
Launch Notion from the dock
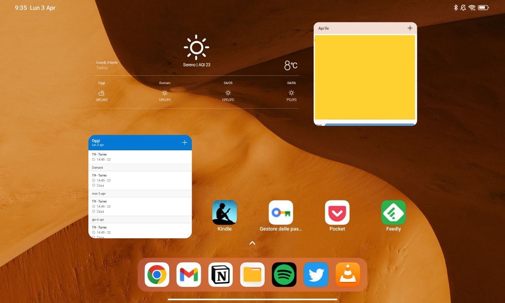point(221,275)
